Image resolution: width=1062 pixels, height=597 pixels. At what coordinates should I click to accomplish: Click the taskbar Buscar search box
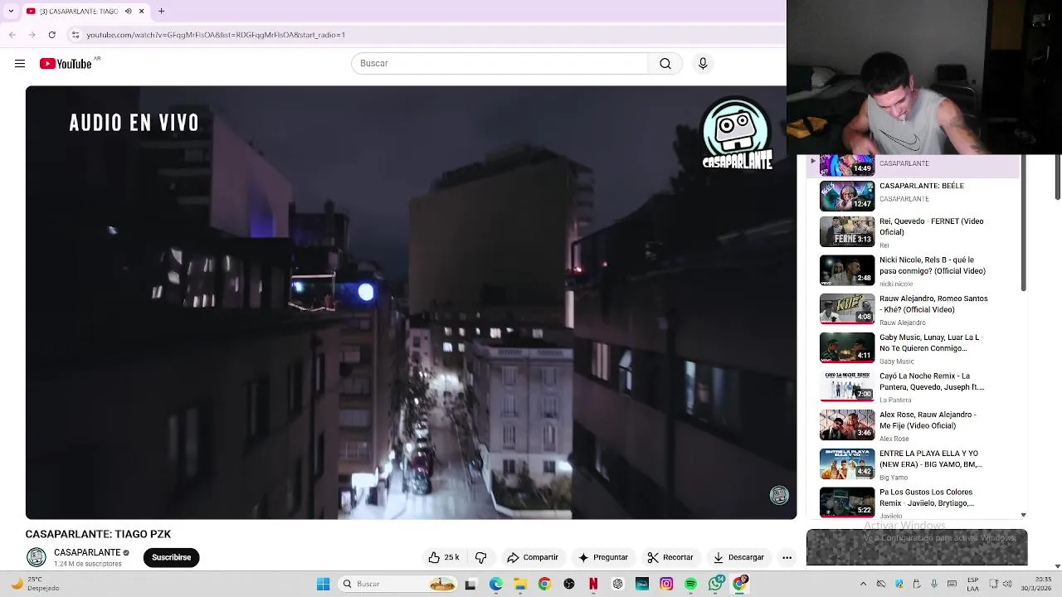pos(399,585)
